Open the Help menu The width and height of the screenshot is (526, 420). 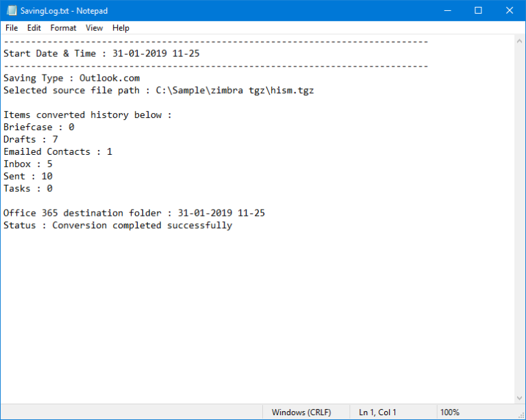121,28
